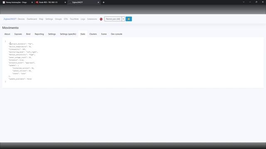
Task: Click the "device_temperature" JSON line
Action: point(20,47)
